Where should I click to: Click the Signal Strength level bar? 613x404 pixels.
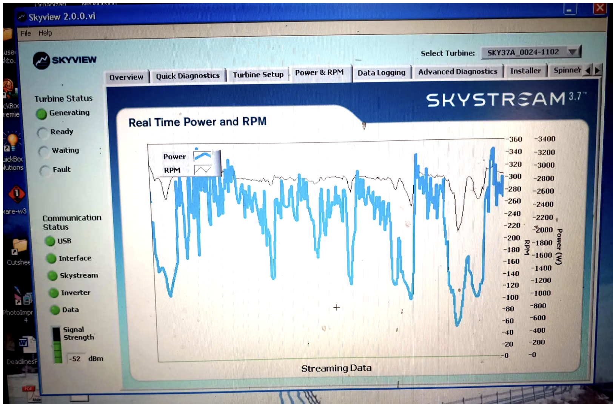[x=57, y=345]
